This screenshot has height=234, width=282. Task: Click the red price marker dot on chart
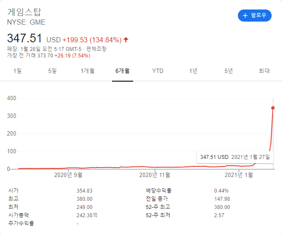point(273,108)
